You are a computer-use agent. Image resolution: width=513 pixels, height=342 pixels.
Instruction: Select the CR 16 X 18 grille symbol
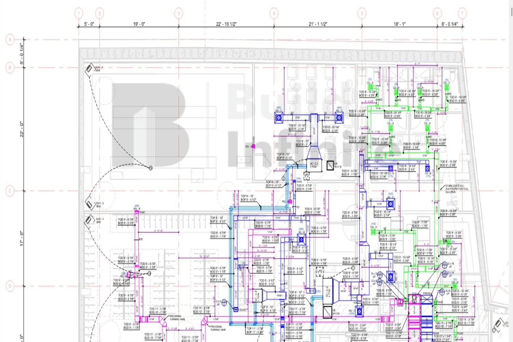pos(330,165)
